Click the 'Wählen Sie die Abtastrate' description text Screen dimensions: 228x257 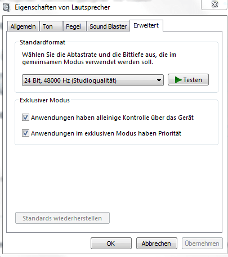click(99, 58)
